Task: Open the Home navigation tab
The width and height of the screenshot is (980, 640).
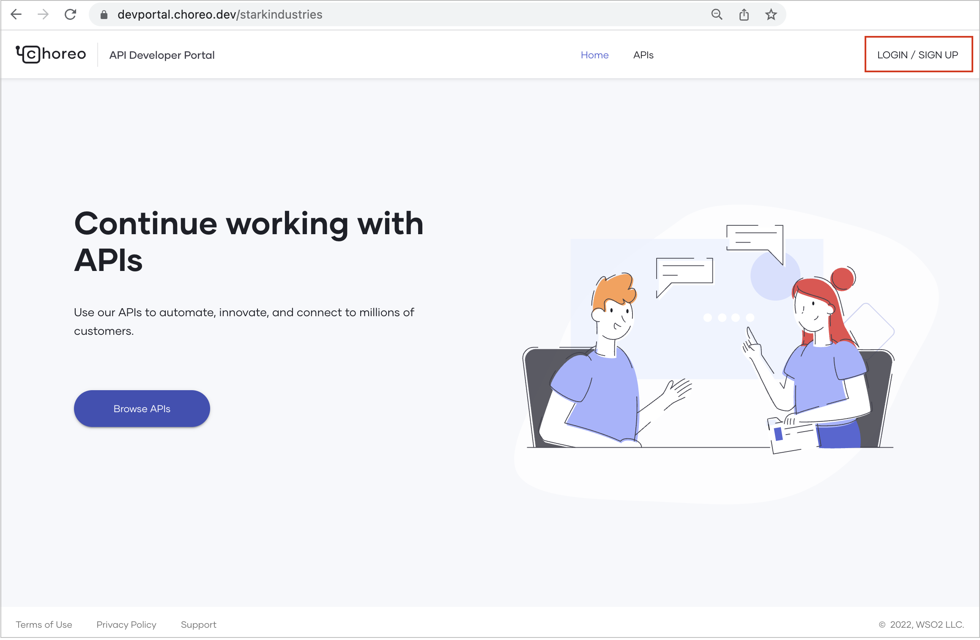Action: (594, 55)
